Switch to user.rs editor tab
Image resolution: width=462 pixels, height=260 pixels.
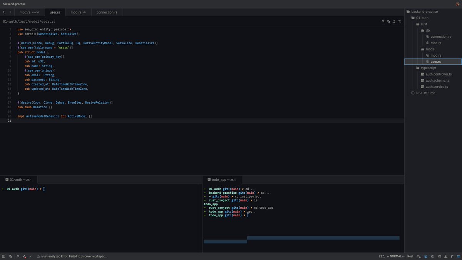[x=55, y=12]
